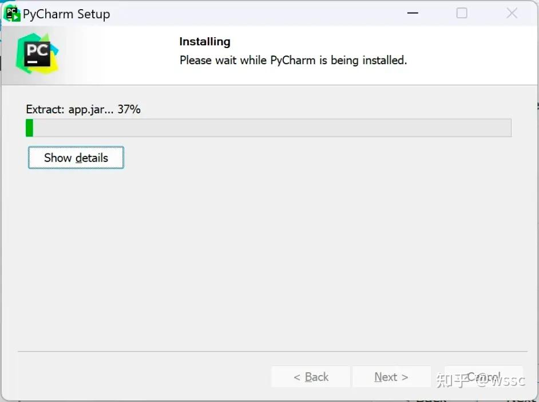Minimize the PyCharm Setup window
The width and height of the screenshot is (539, 402).
pyautogui.click(x=413, y=13)
